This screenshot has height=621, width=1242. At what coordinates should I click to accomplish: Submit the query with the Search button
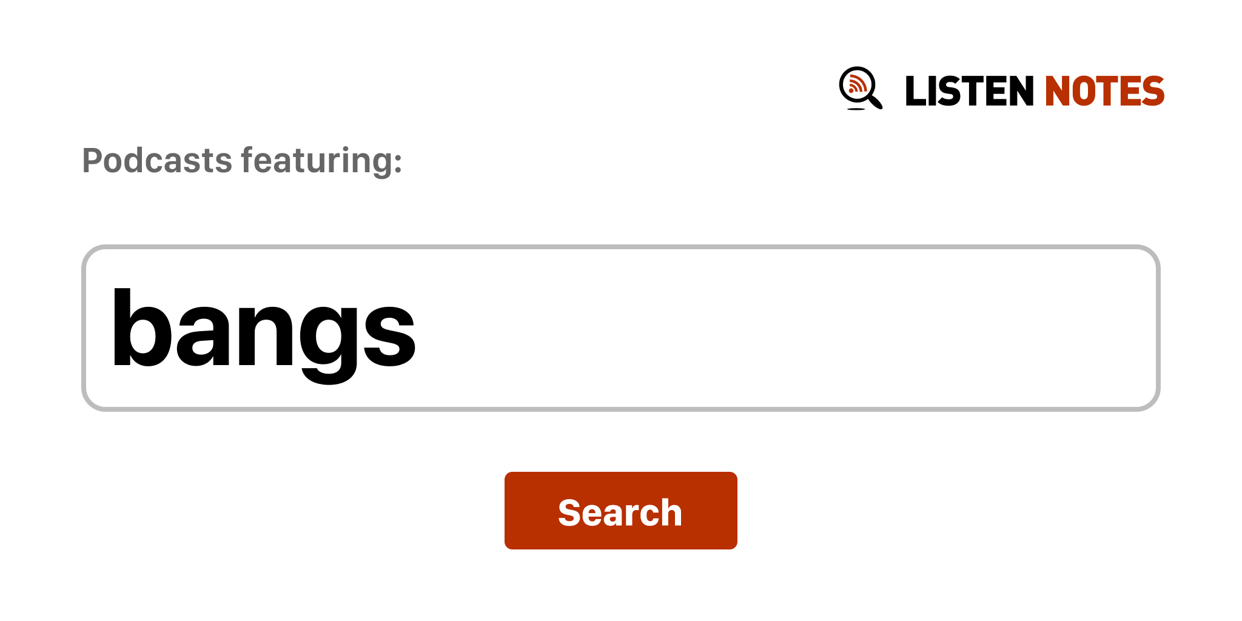620,511
